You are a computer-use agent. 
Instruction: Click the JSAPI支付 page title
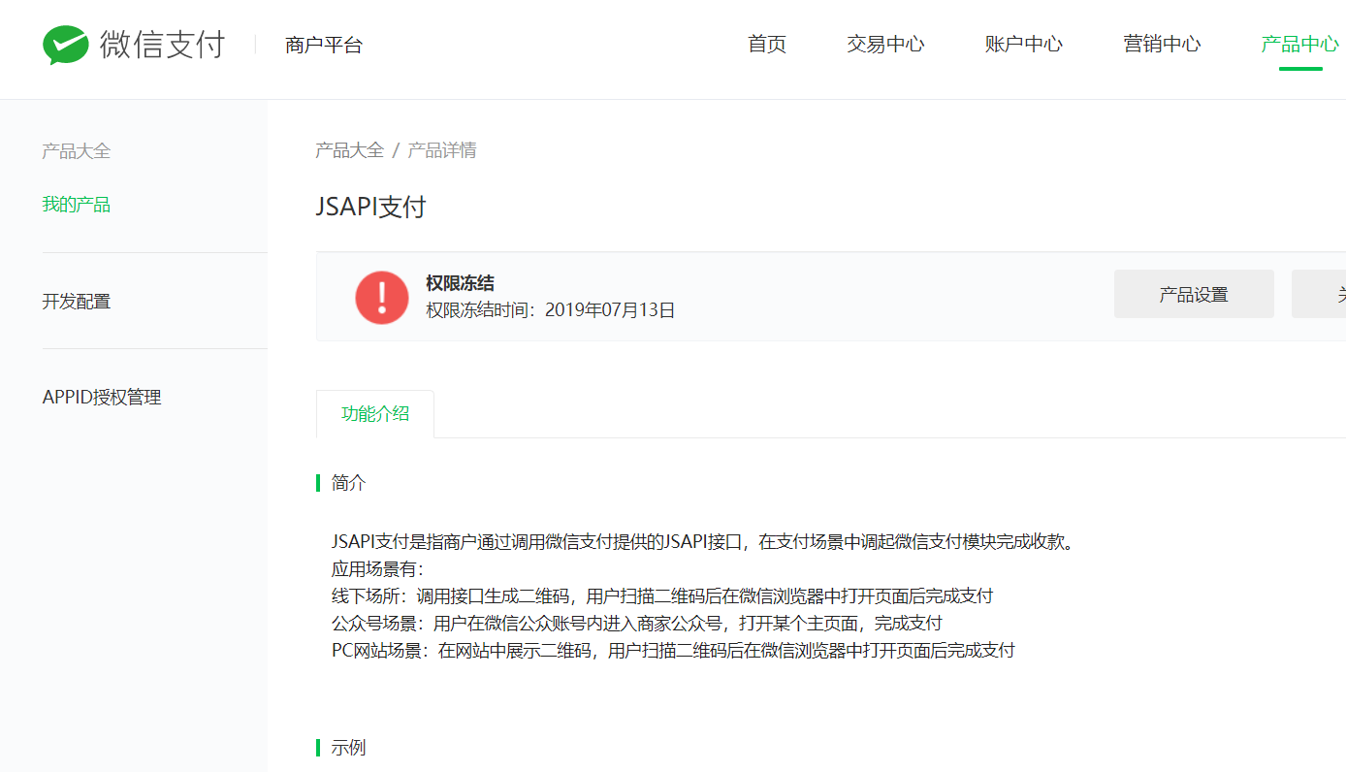click(371, 207)
